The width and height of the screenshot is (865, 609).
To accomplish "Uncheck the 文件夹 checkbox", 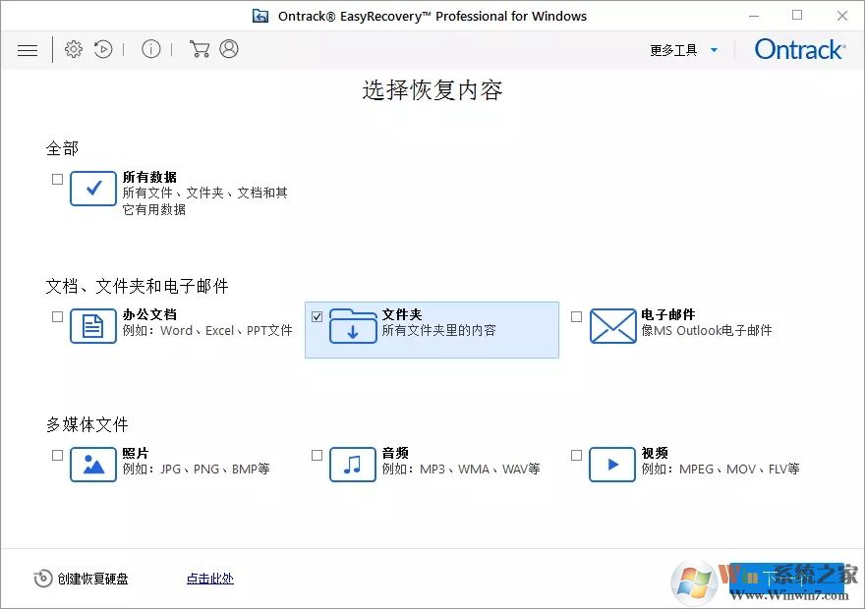I will tap(317, 315).
